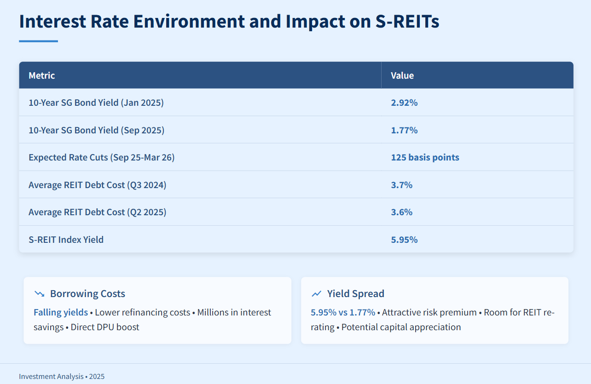
Task: Click the "125 basis points" value
Action: coord(425,157)
